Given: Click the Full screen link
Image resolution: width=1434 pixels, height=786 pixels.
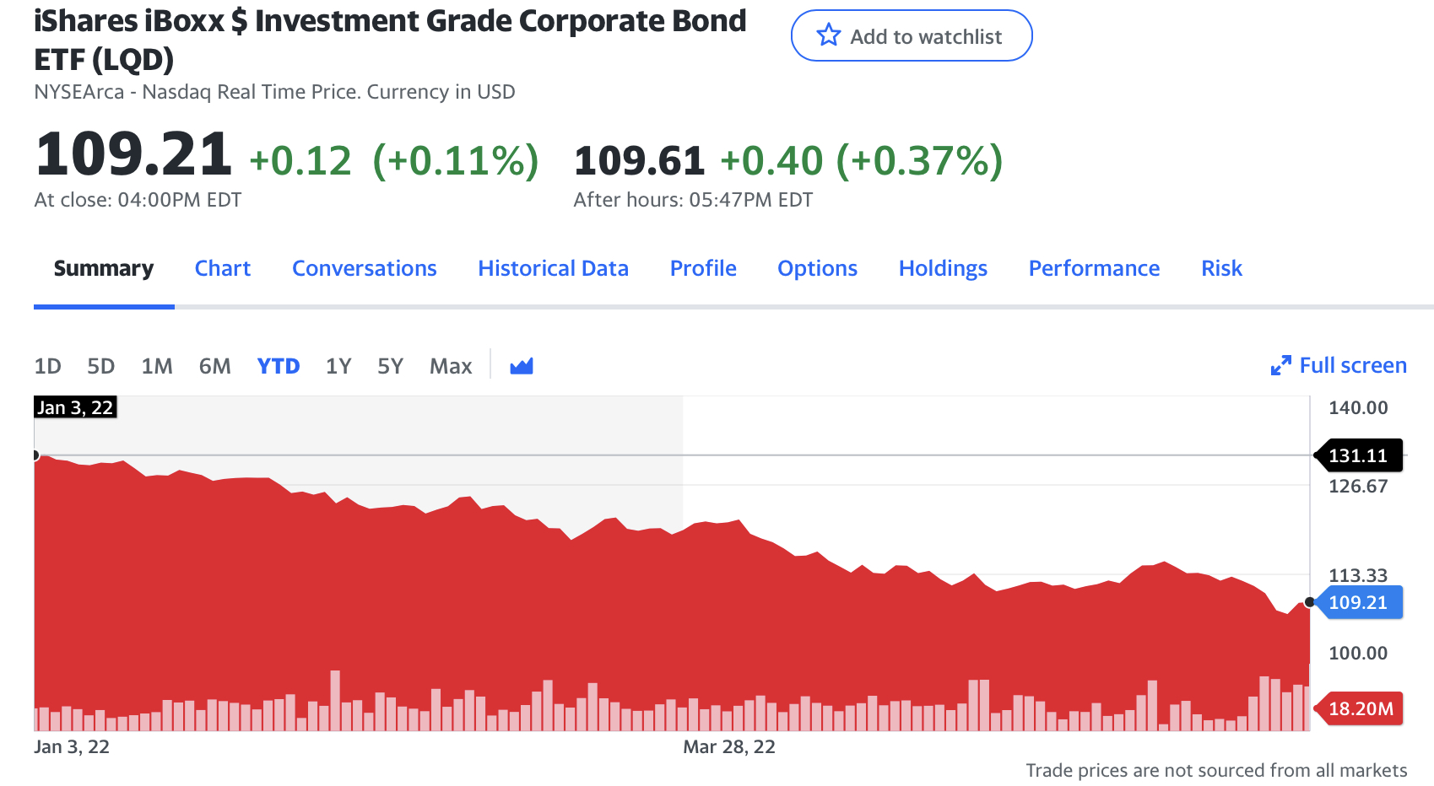Looking at the screenshot, I should click(1352, 365).
